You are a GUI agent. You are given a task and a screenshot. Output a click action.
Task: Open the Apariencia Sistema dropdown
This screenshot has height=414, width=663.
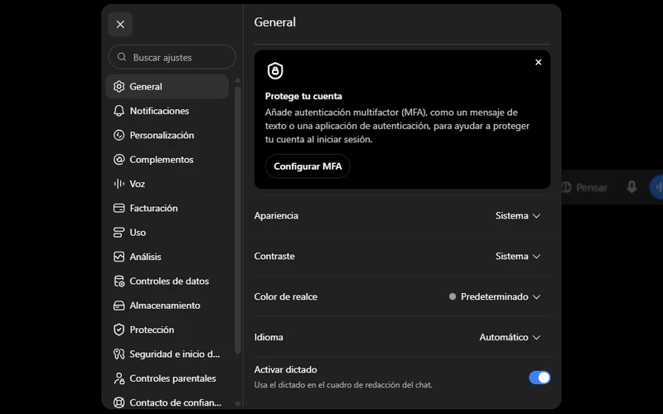517,215
